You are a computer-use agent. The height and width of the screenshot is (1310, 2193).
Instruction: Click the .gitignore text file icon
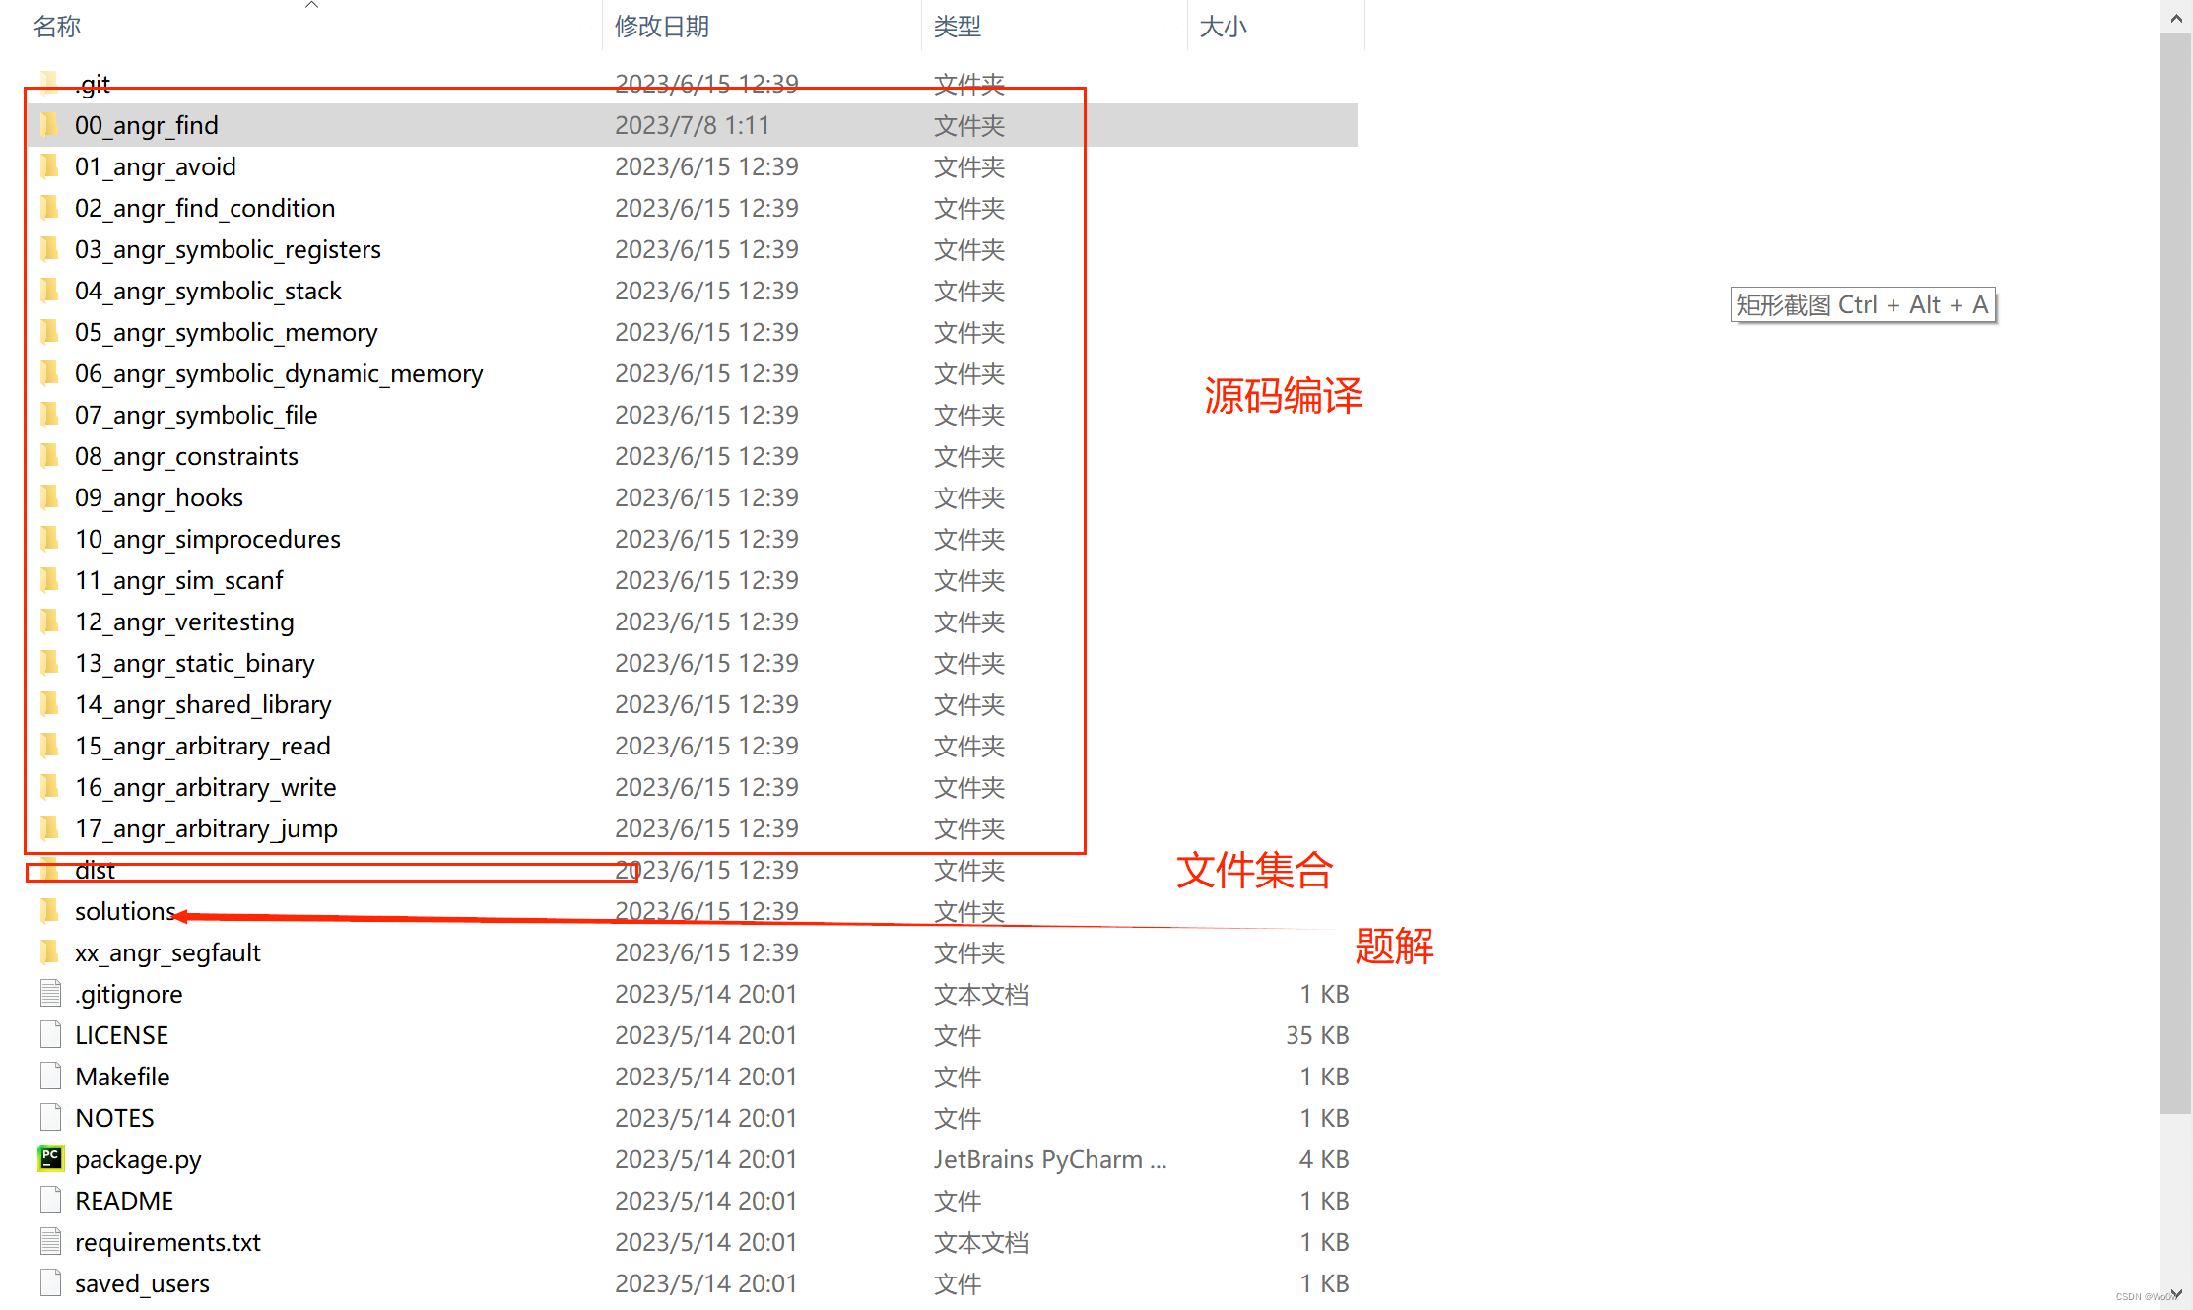(x=50, y=994)
